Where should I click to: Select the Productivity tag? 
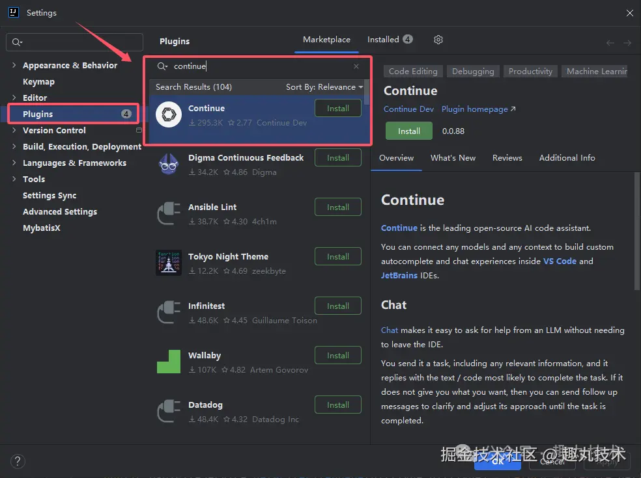tap(530, 72)
